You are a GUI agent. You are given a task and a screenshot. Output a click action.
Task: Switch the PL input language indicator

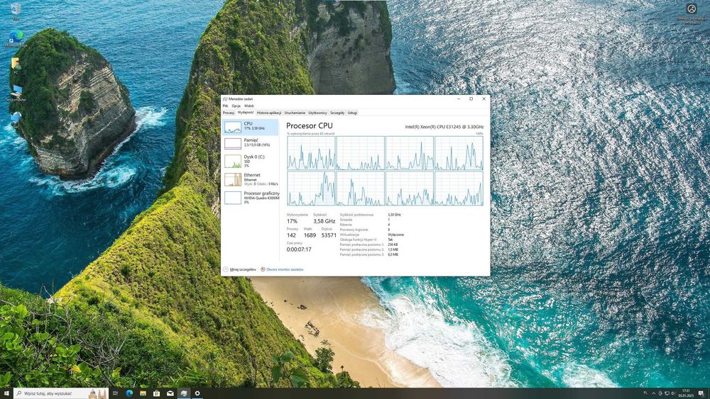point(645,393)
